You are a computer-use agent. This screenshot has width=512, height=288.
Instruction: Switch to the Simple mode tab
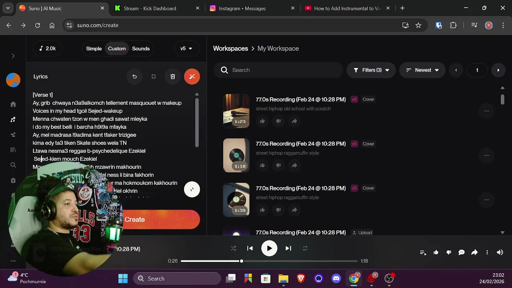point(94,48)
